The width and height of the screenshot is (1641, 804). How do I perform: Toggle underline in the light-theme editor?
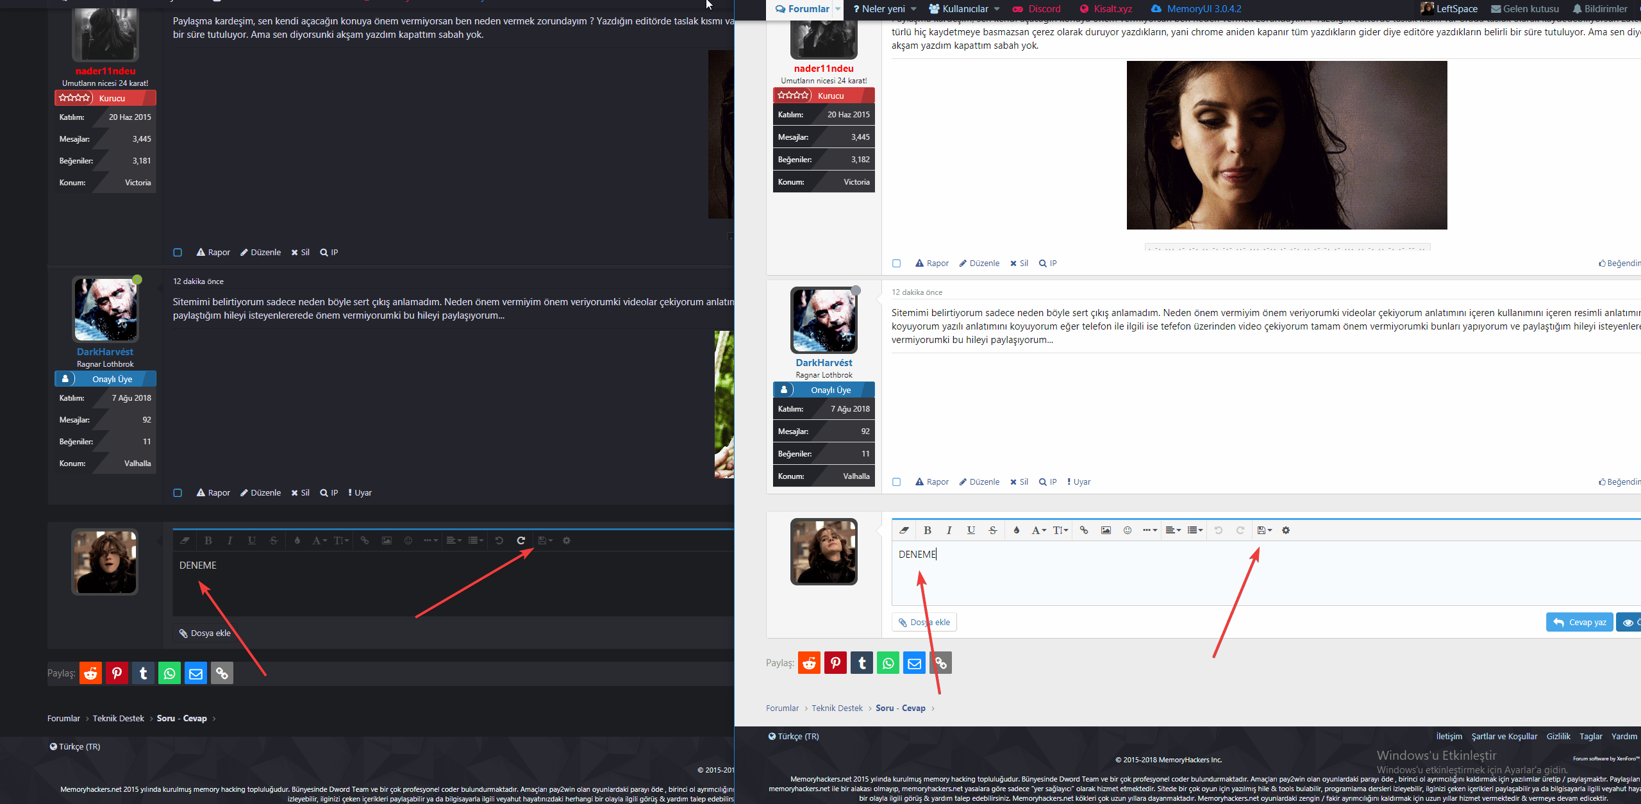971,530
